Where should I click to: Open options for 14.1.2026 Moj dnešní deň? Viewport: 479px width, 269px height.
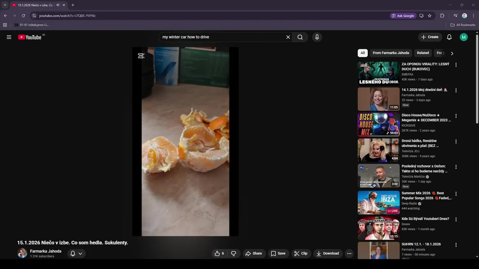click(456, 90)
